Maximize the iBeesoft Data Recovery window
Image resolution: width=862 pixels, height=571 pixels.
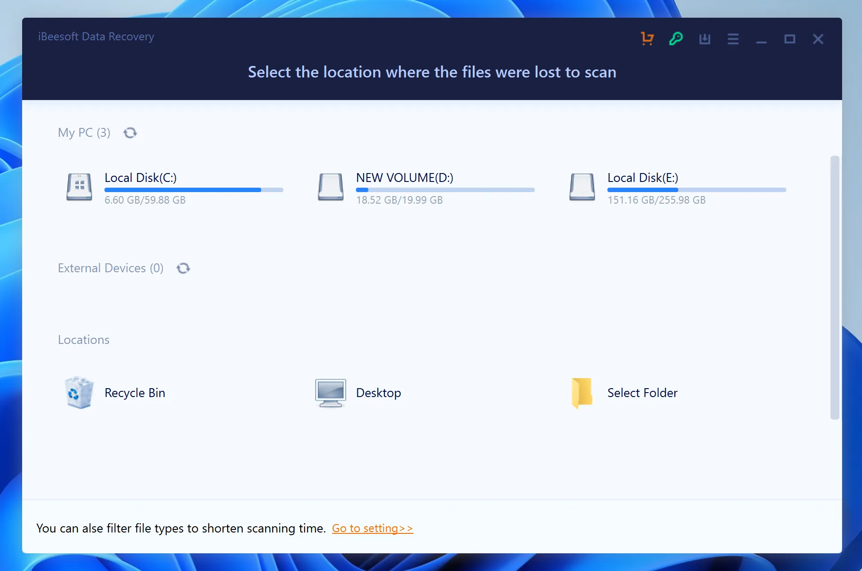coord(789,39)
